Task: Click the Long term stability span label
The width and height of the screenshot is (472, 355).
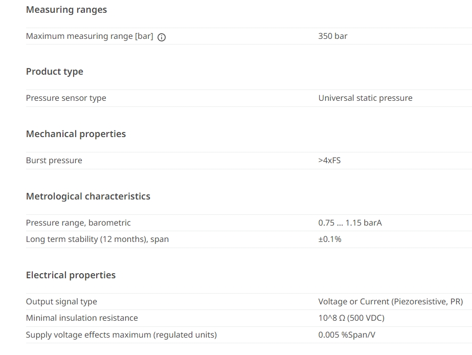Action: point(97,239)
